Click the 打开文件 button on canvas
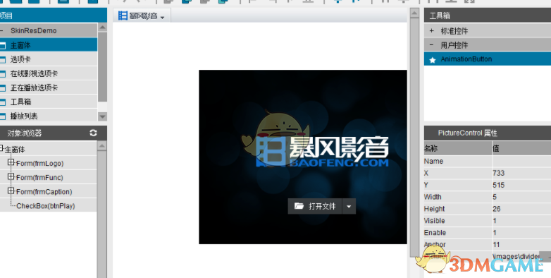The height and width of the screenshot is (278, 551). click(315, 206)
